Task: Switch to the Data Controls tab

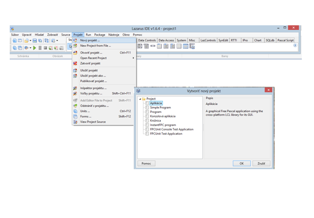Action: click(x=147, y=40)
